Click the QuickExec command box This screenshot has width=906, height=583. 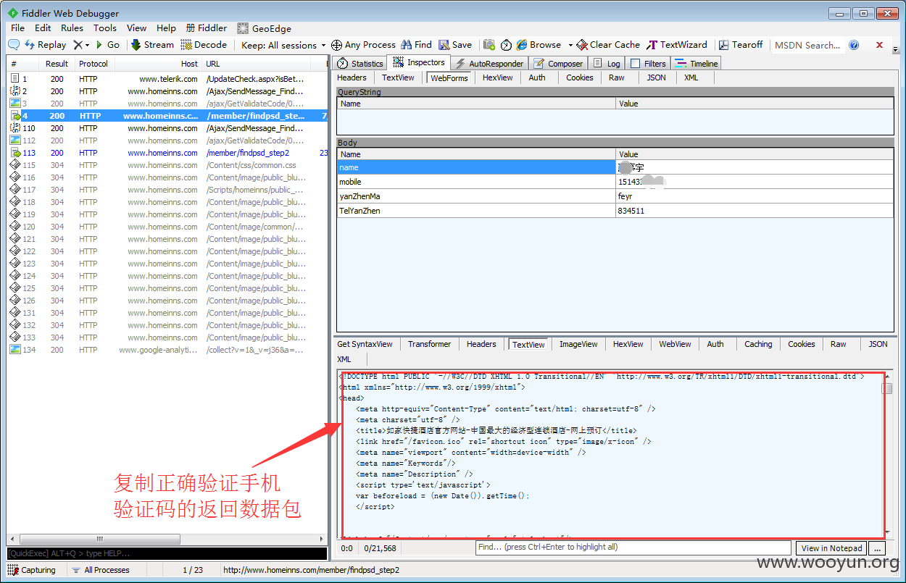[x=166, y=554]
